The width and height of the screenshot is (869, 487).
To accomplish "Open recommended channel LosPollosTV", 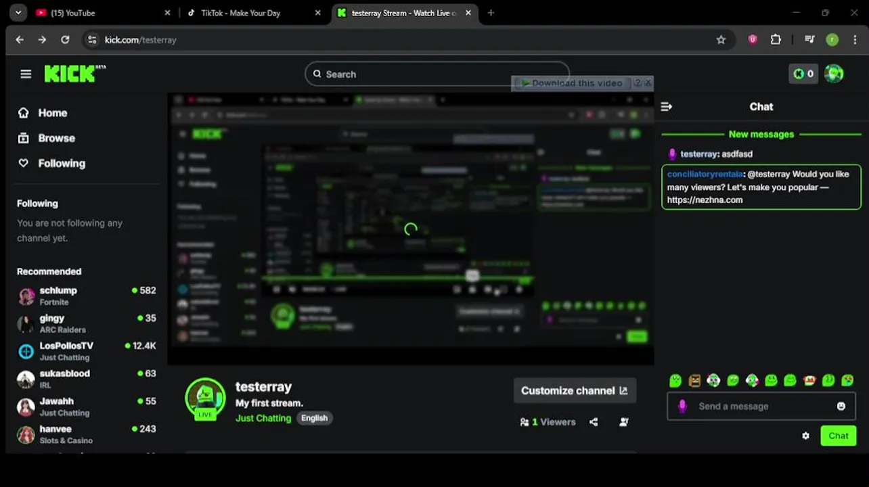I will 87,351.
